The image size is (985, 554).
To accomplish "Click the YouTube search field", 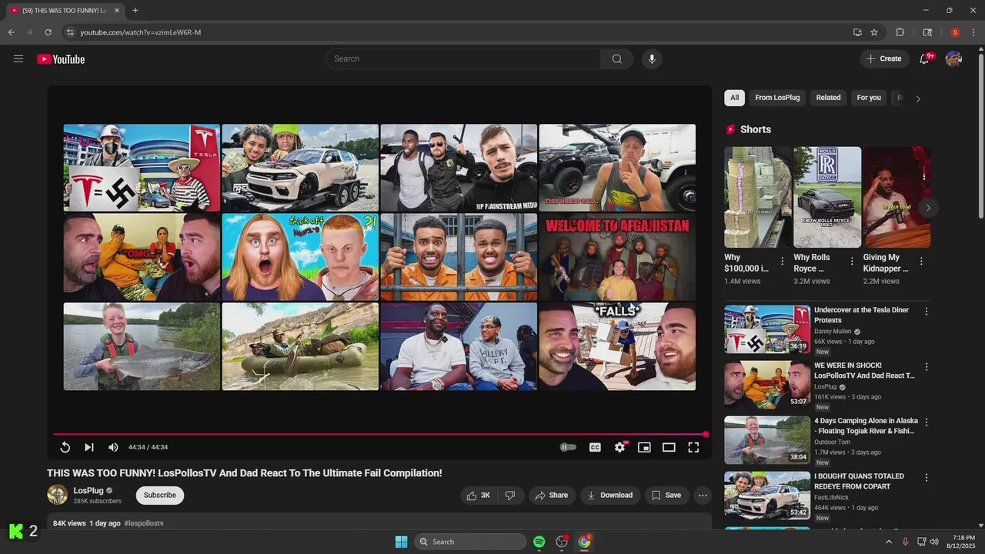I will tap(463, 59).
